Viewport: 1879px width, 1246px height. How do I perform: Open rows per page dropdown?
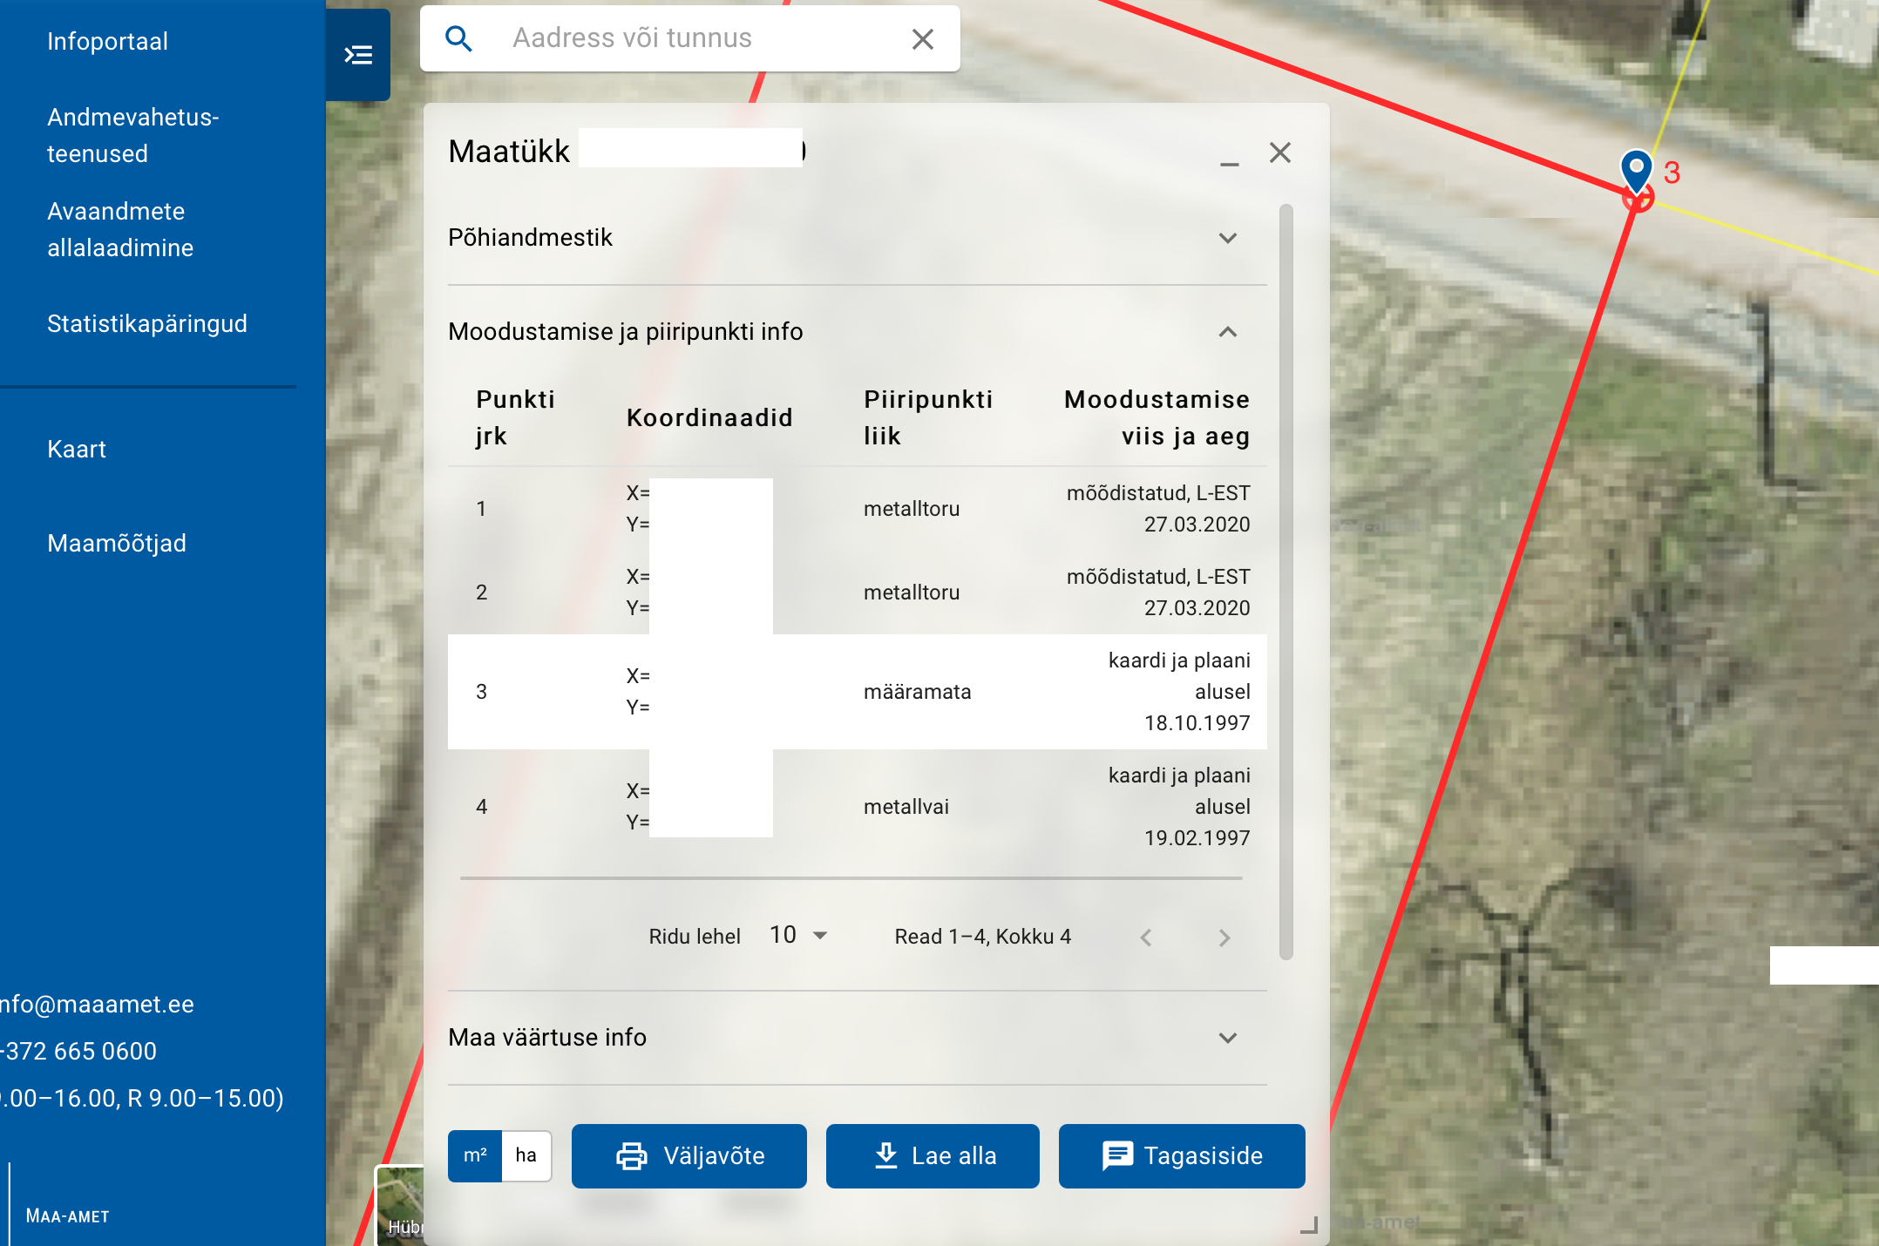coord(798,936)
